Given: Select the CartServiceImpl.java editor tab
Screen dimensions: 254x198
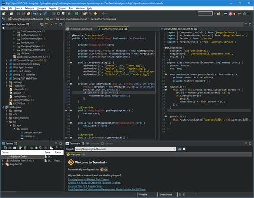Looking at the screenshot, I should (112, 29).
